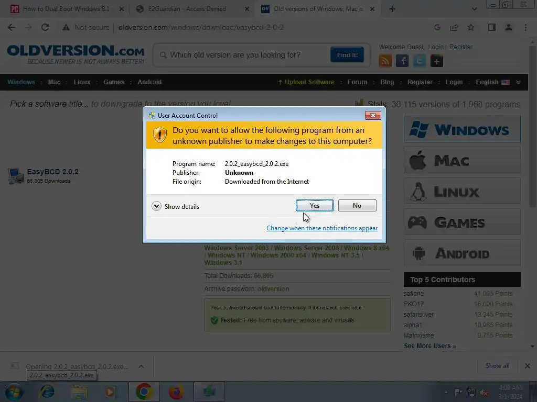Click Register in the black nav bar
Viewport: 537px width, 402px height.
(x=420, y=82)
